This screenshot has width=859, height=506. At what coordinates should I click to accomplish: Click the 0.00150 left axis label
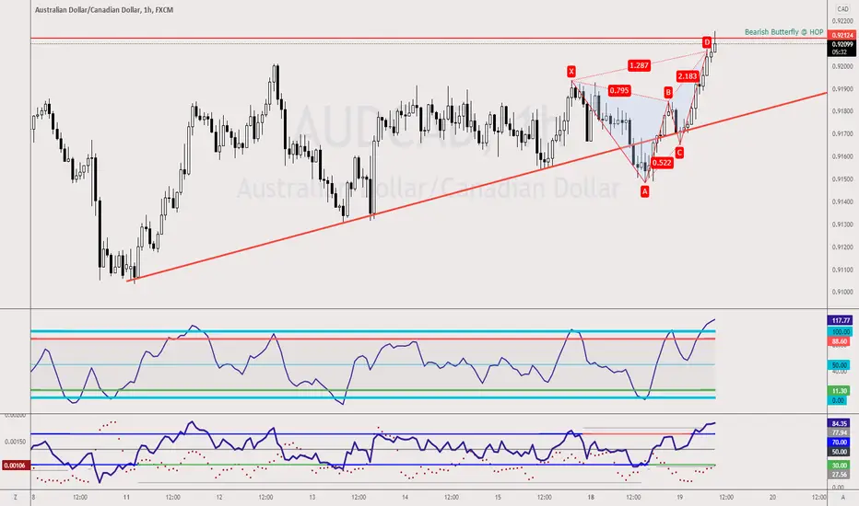coord(16,442)
